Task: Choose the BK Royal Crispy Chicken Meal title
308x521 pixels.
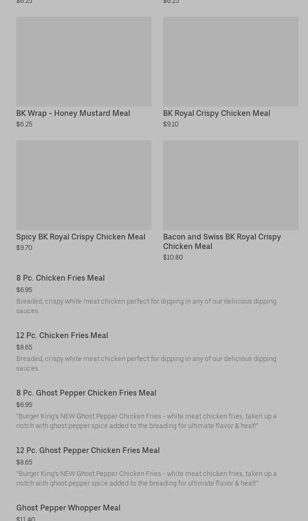Action: 217,113
